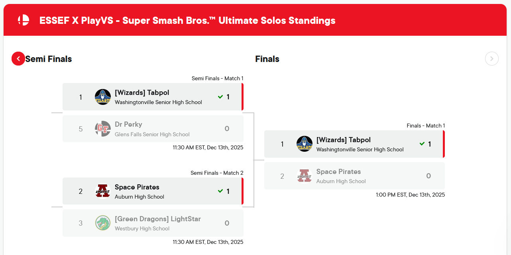This screenshot has width=511, height=255.
Task: Open Dr Perky player entry
Action: 128,124
